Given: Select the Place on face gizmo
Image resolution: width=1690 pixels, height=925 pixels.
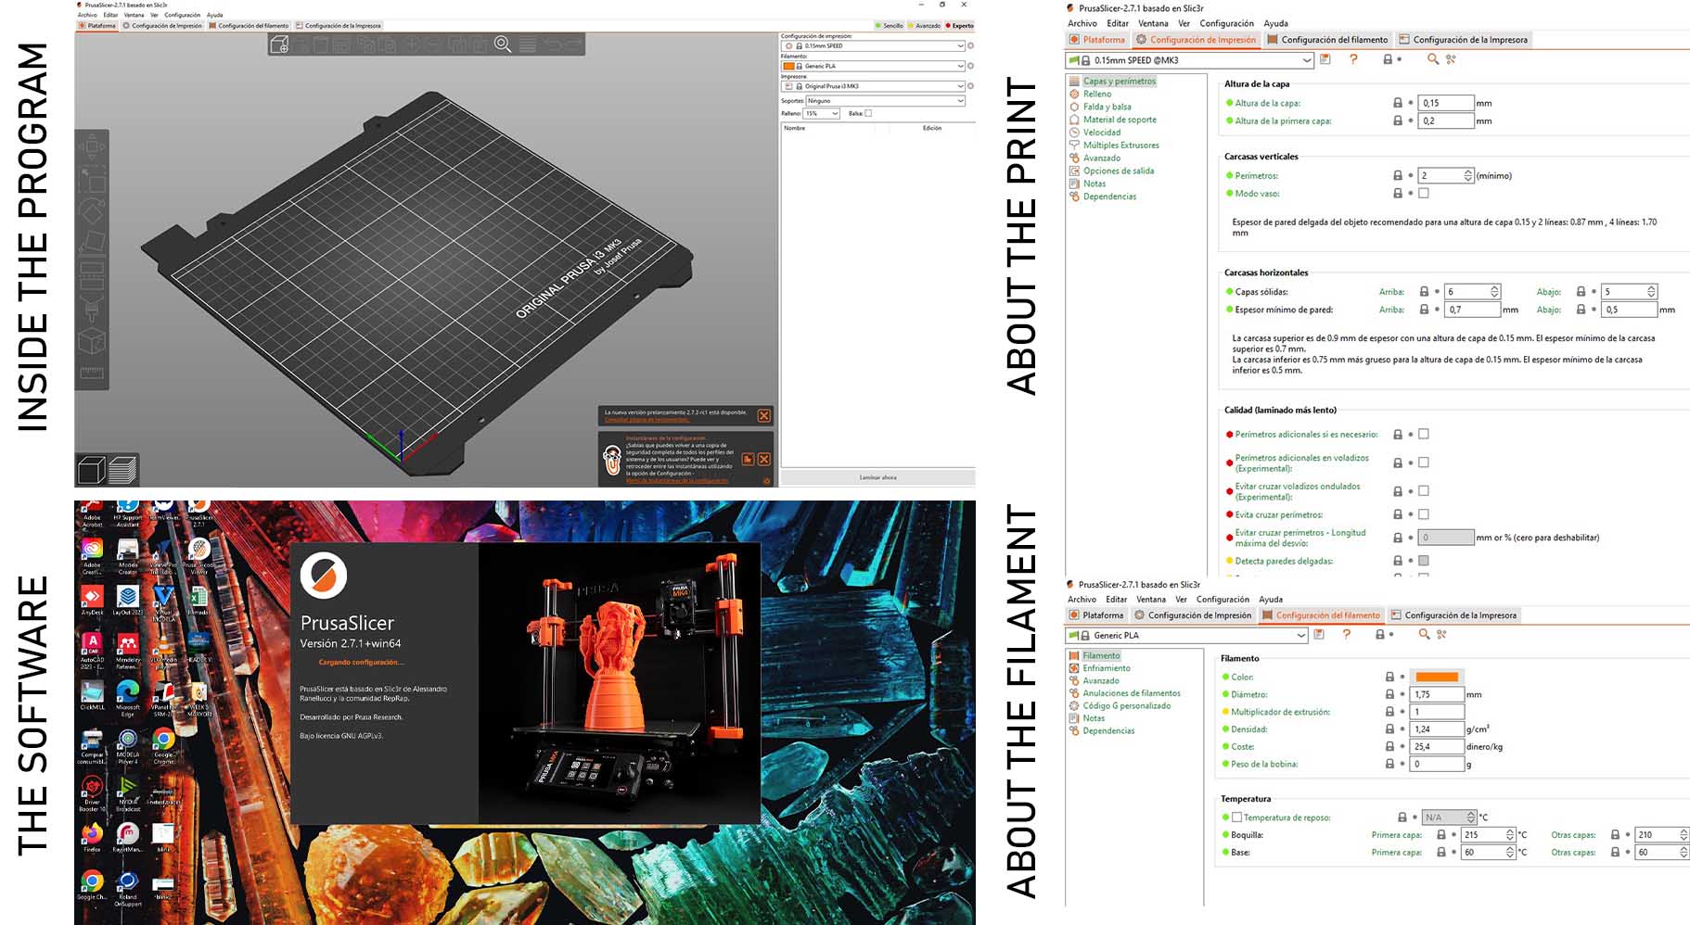Looking at the screenshot, I should click(92, 244).
